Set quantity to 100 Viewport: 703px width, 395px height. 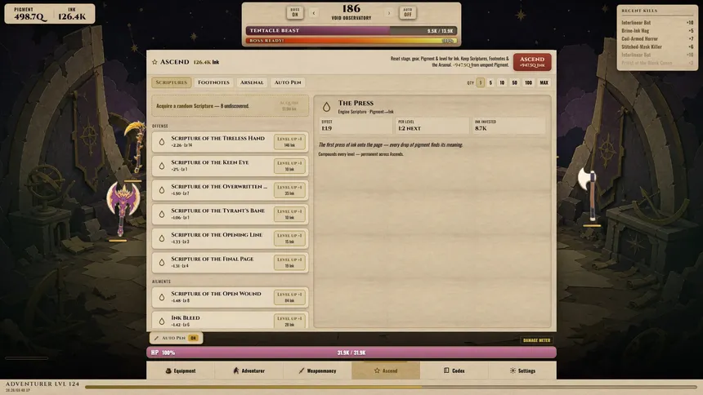coord(529,82)
